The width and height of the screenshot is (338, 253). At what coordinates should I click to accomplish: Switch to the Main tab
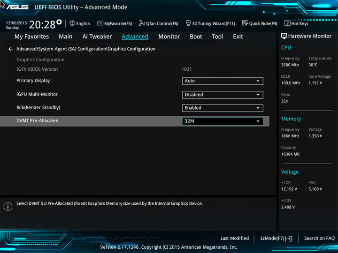click(66, 37)
